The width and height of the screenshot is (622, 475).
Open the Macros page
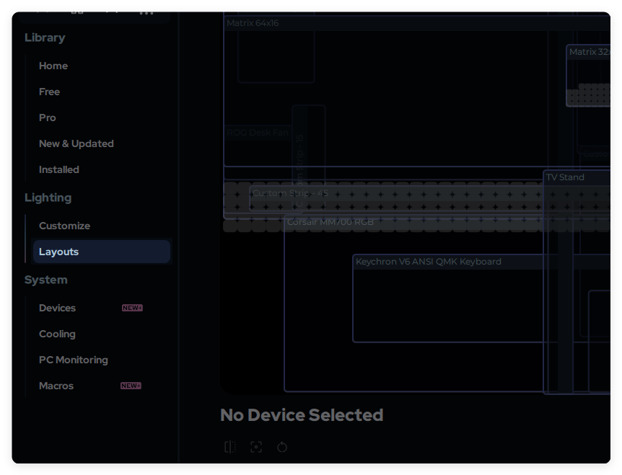56,386
